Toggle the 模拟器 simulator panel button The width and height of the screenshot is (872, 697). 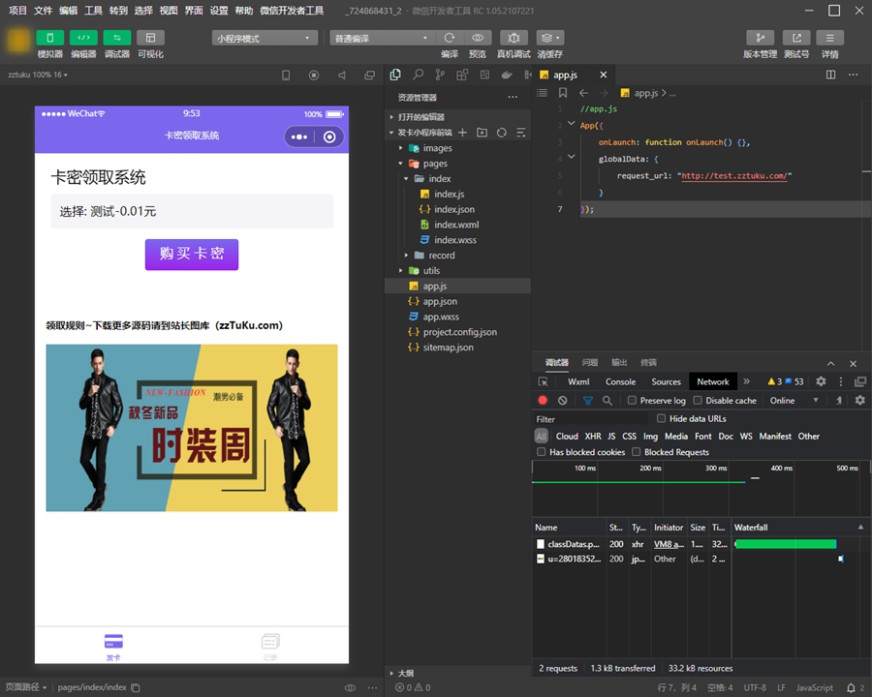[49, 38]
